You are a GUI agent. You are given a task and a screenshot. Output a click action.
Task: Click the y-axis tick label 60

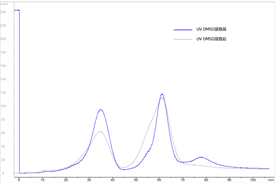coord(4,133)
